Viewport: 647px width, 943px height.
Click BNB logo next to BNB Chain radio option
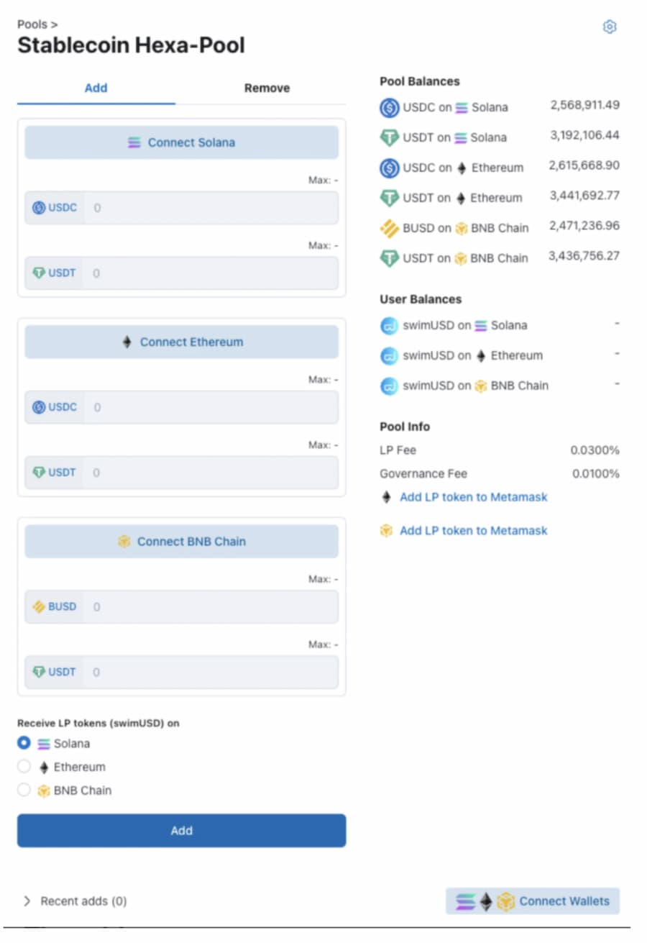click(x=44, y=791)
